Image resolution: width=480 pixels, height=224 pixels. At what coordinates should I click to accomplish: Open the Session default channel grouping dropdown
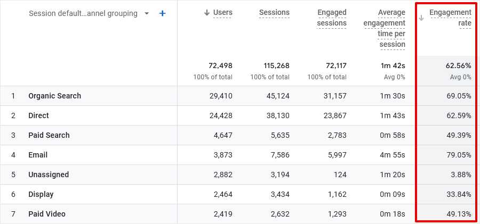83,13
